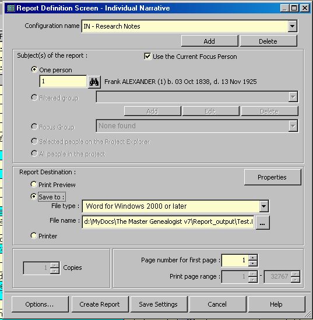Viewport: 313px width, 320px height.
Task: Add a new configuration name
Action: point(209,41)
